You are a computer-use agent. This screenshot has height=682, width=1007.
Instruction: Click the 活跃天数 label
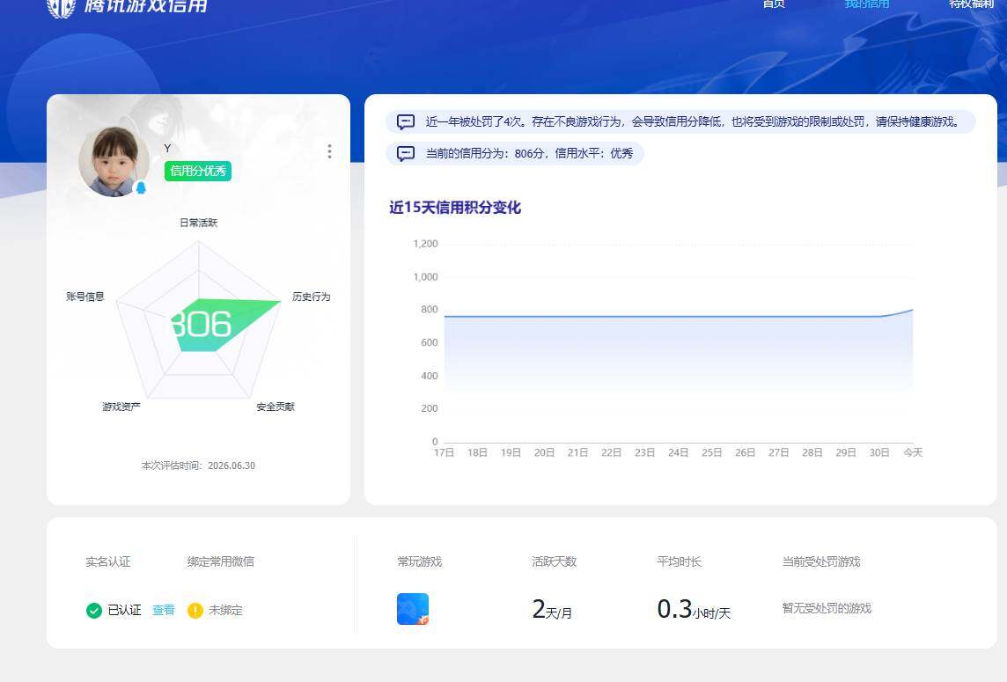(555, 562)
